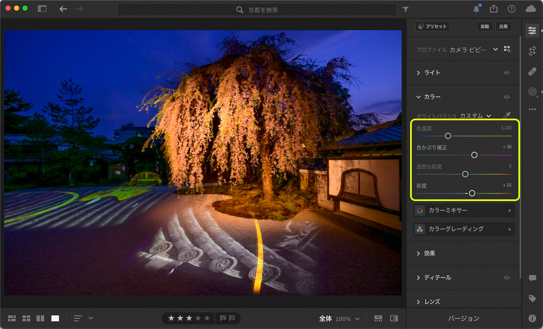Open the three-dot more options icon

coord(532,109)
